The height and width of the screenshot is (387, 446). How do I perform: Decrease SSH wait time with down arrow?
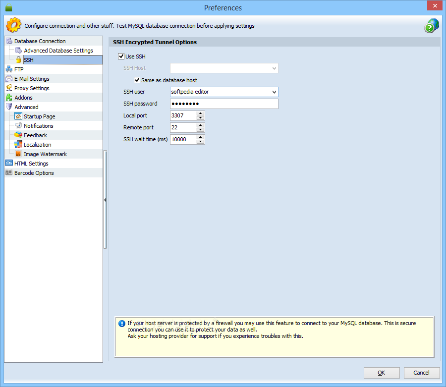(201, 142)
